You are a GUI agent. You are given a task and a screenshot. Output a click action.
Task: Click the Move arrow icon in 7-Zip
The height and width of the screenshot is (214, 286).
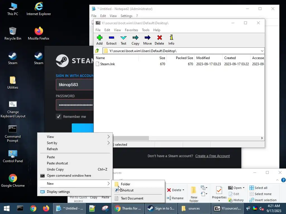coord(147,40)
